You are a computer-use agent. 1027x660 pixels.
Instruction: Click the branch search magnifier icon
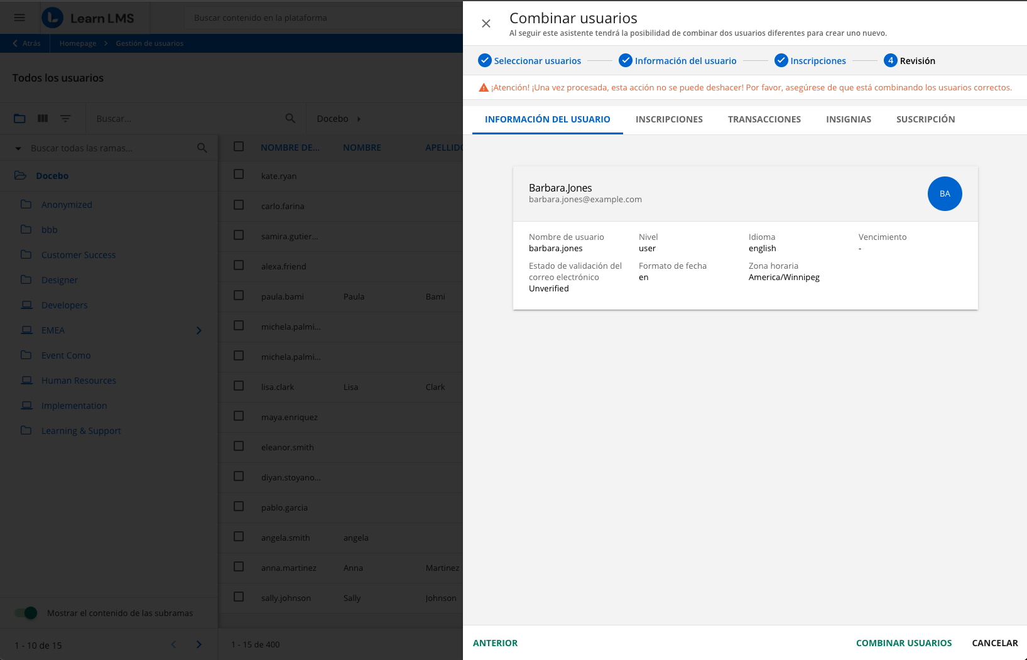[x=202, y=148]
